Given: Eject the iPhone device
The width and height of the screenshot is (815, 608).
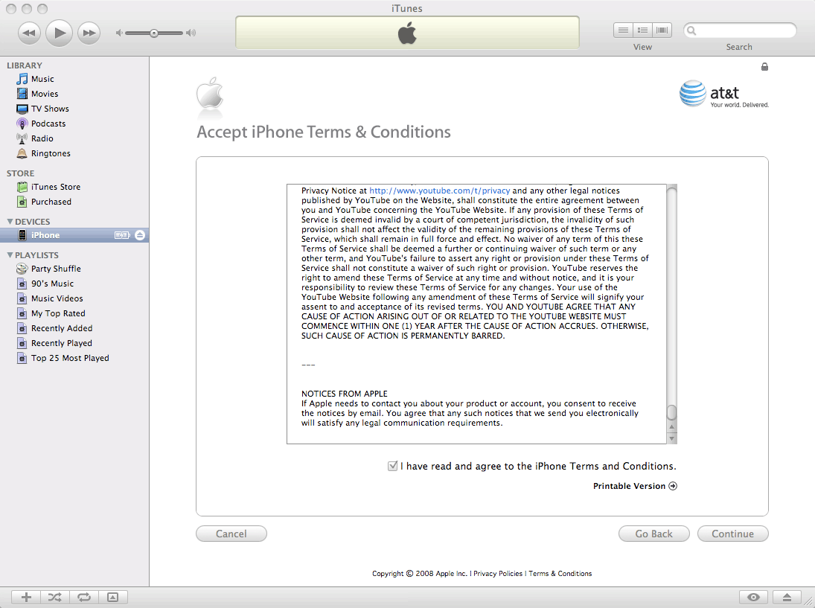Looking at the screenshot, I should tap(141, 235).
